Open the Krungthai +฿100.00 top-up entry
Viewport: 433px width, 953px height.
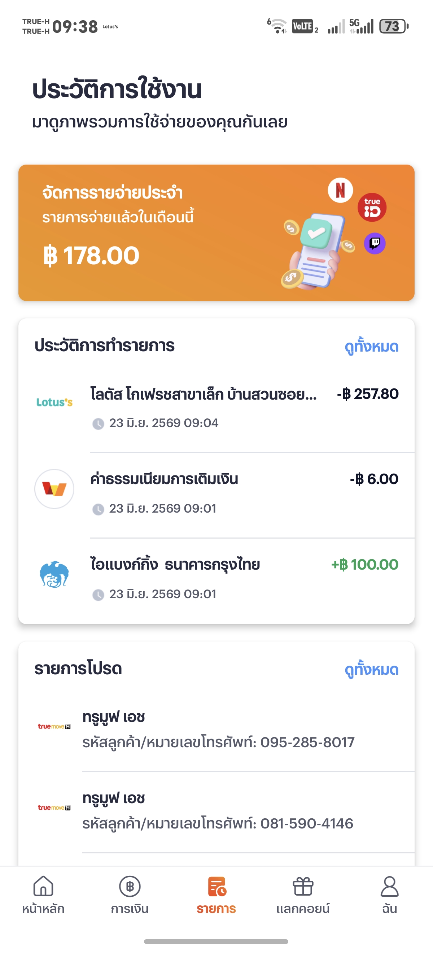216,580
